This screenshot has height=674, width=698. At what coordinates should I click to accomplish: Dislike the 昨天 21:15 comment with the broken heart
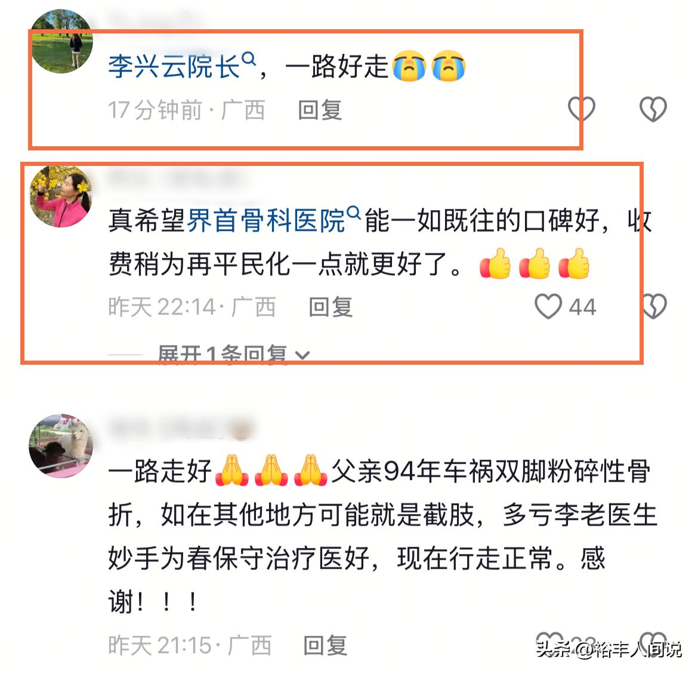[x=653, y=644]
